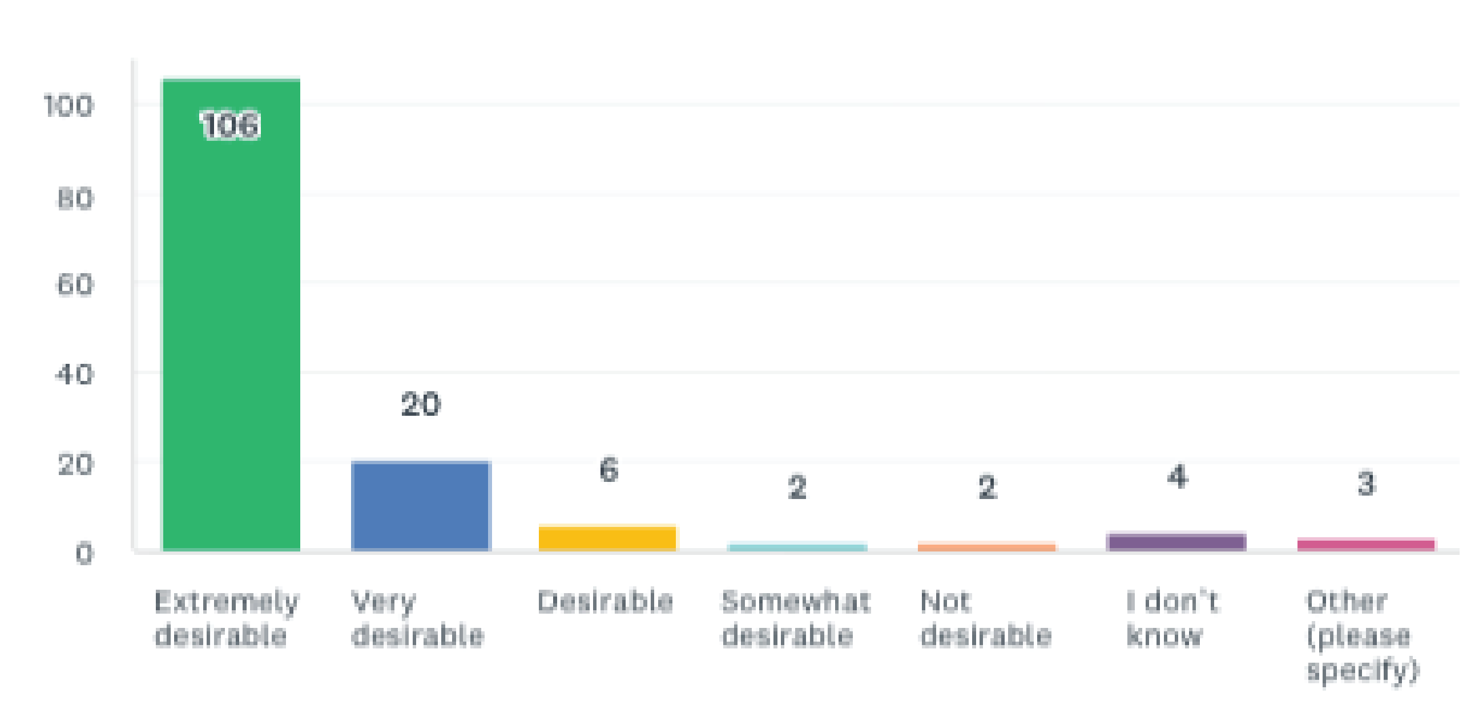1483x726 pixels.
Task: Select the pink Other (please specify) bar
Action: pyautogui.click(x=1366, y=544)
